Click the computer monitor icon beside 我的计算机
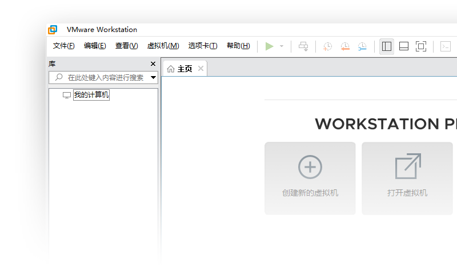The width and height of the screenshot is (457, 266). pos(67,95)
